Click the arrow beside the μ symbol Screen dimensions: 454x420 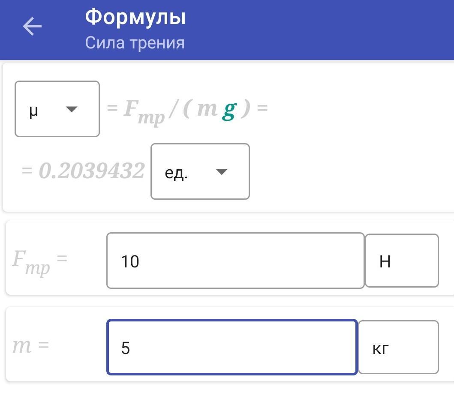[71, 109]
